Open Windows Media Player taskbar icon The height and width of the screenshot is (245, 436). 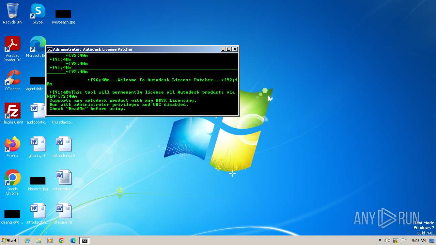tap(50, 241)
